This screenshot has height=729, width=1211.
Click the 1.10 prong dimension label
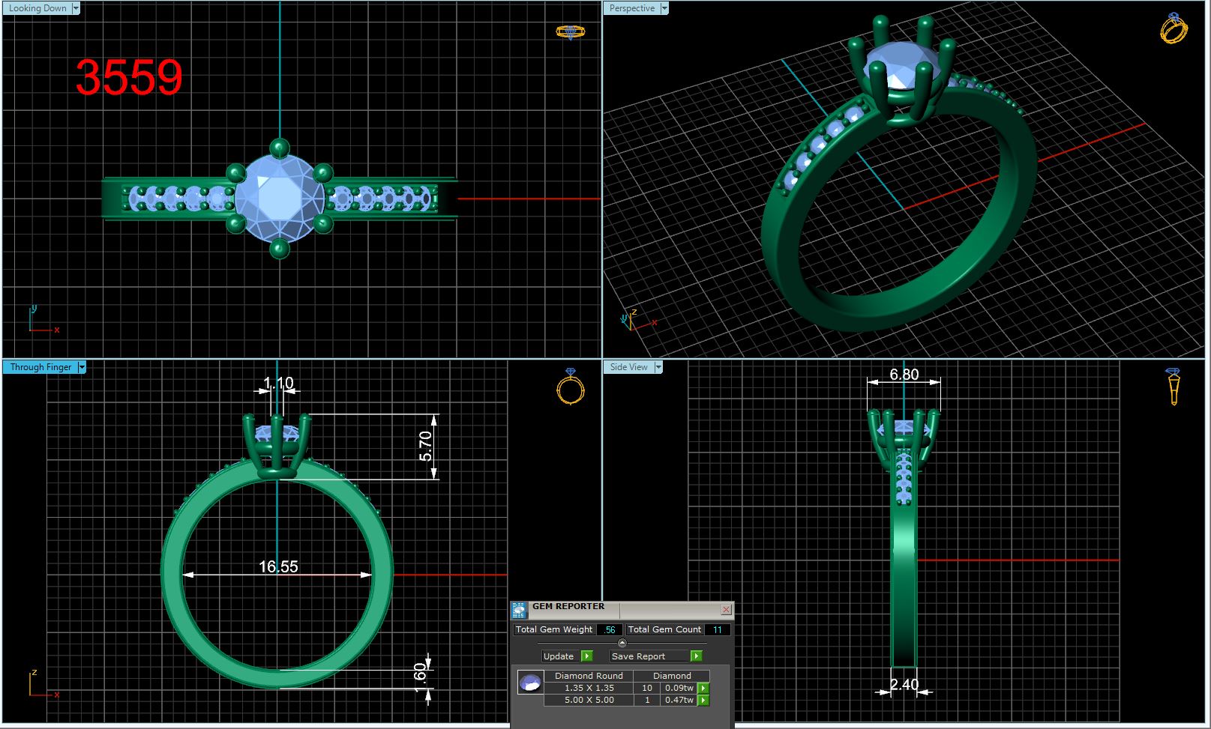click(x=278, y=384)
